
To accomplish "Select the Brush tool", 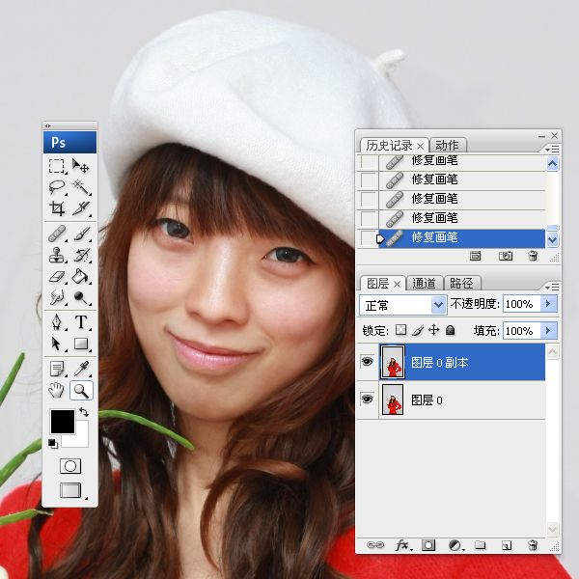I will click(80, 234).
